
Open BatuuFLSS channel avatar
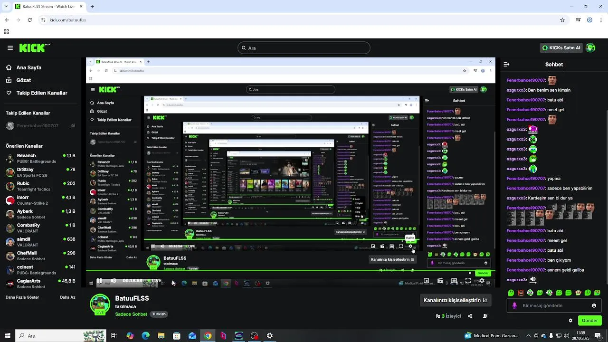[100, 304]
